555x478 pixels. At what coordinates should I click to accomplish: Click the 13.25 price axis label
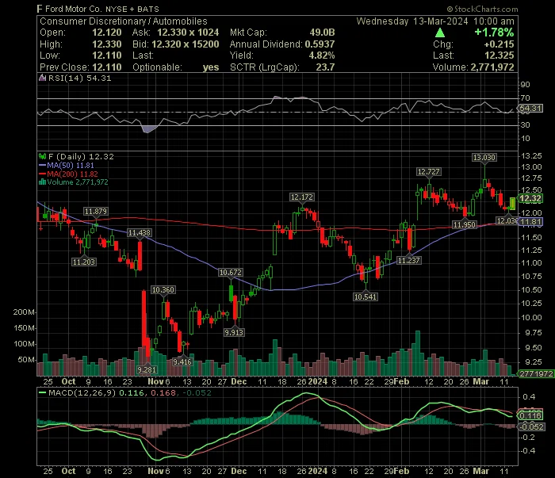tap(532, 156)
